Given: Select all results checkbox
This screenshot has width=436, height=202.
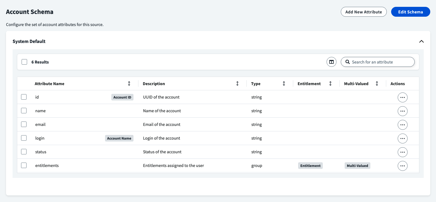Looking at the screenshot, I should (24, 62).
